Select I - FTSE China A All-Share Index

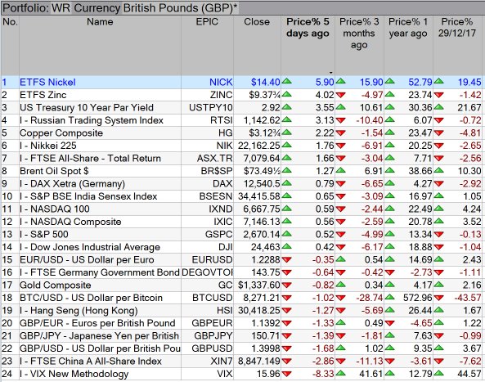click(91, 361)
